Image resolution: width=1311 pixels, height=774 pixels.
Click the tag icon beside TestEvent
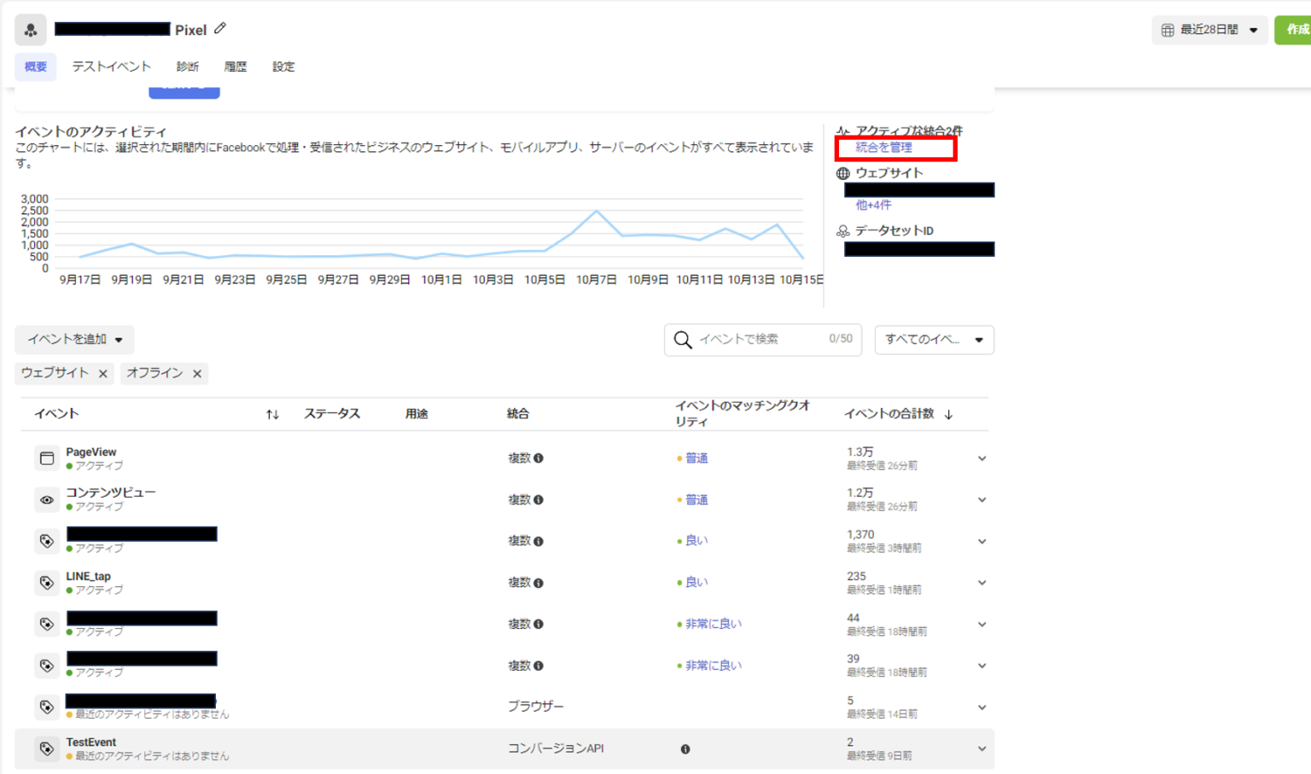pyautogui.click(x=47, y=748)
